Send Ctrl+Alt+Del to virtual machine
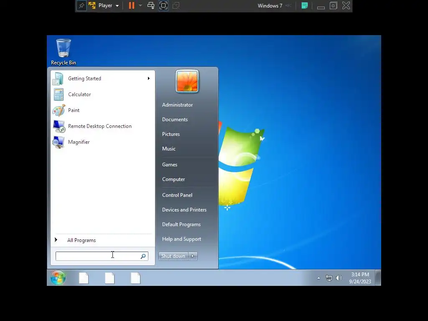The image size is (428, 321). click(x=150, y=5)
